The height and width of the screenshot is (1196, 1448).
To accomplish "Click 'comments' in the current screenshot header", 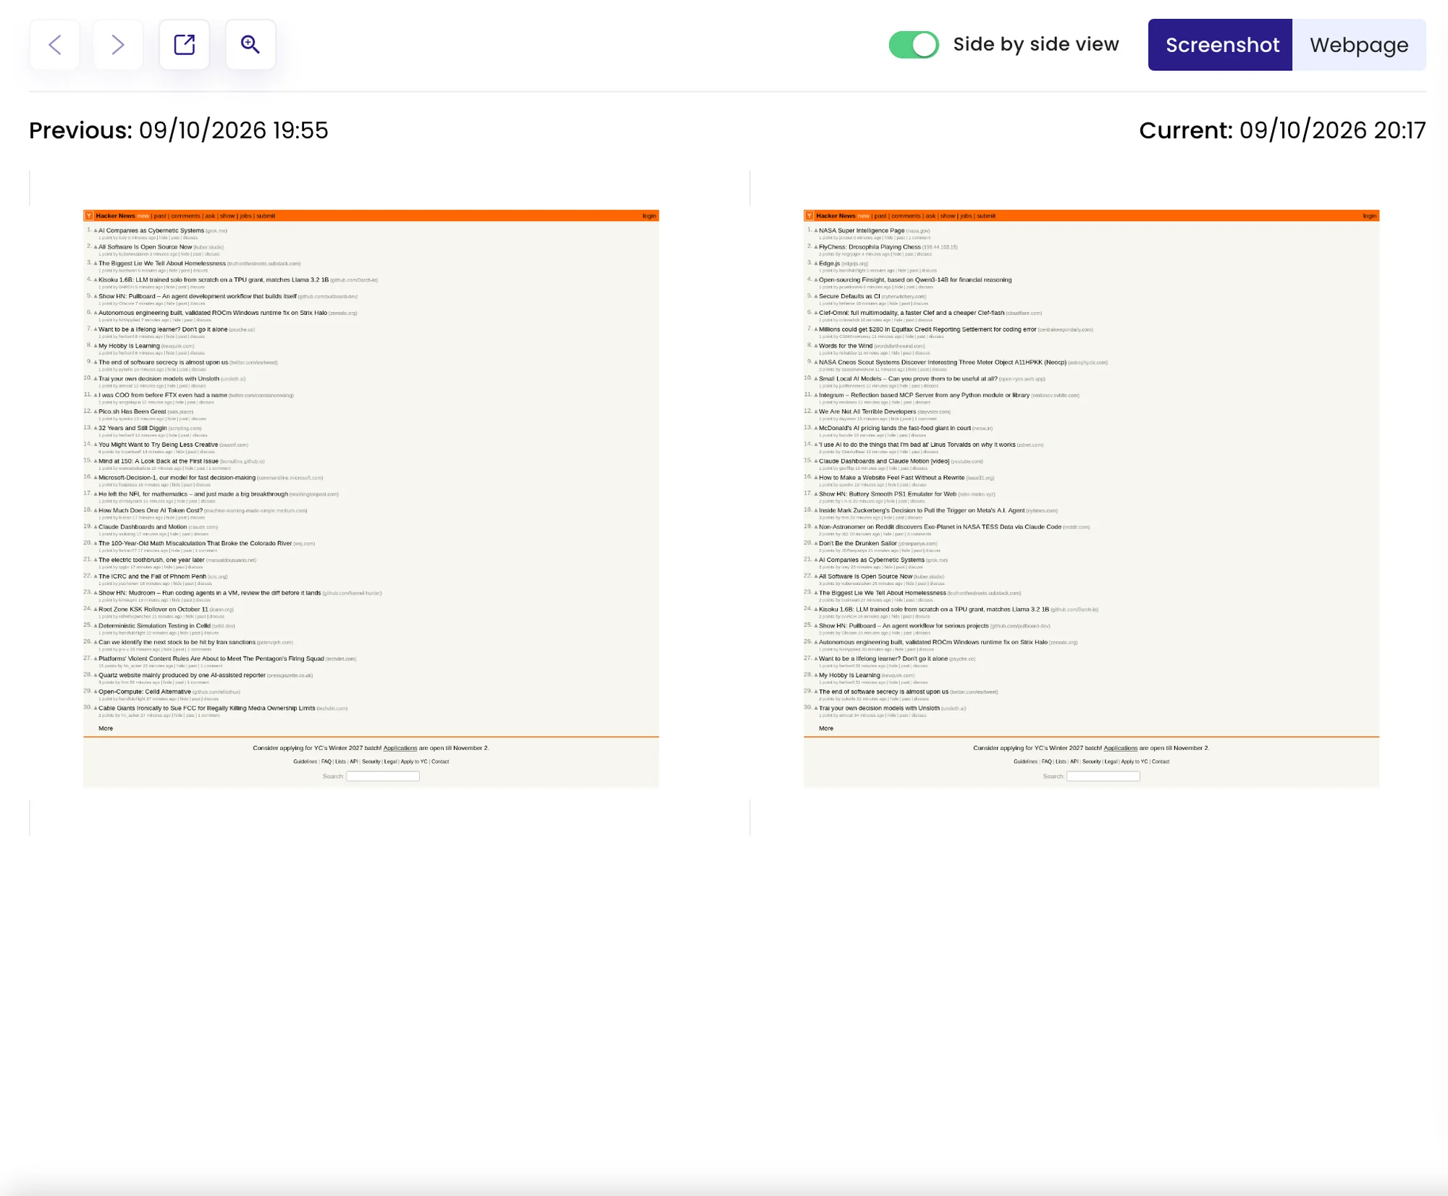I will pyautogui.click(x=906, y=216).
